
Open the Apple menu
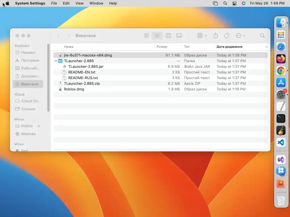(x=7, y=3)
